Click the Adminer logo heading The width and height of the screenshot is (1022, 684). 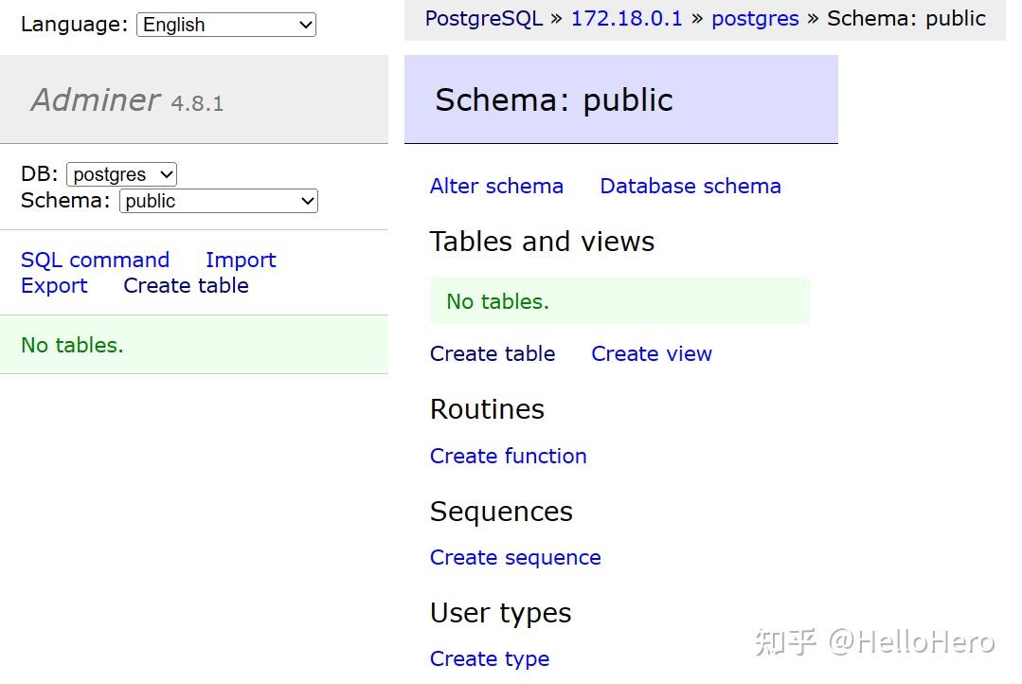coord(96,99)
